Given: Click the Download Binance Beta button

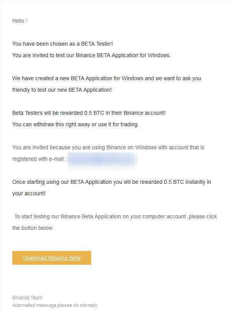Looking at the screenshot, I should [52, 258].
